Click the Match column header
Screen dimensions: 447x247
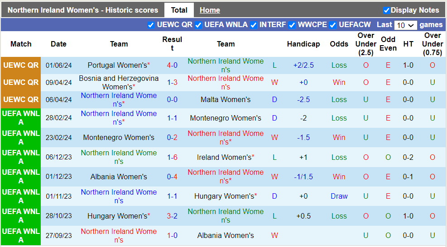(21, 44)
